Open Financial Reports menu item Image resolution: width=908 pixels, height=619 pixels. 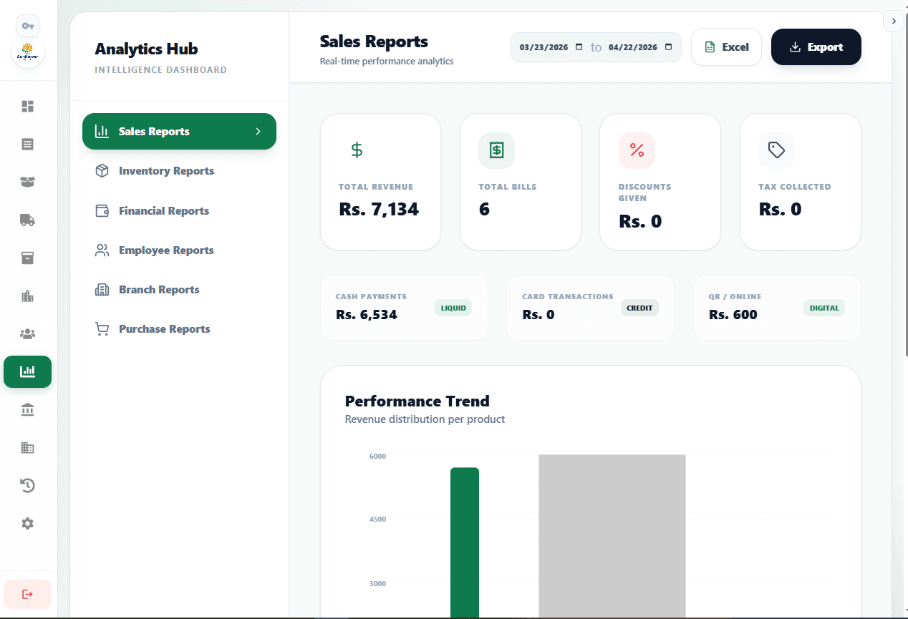(163, 211)
